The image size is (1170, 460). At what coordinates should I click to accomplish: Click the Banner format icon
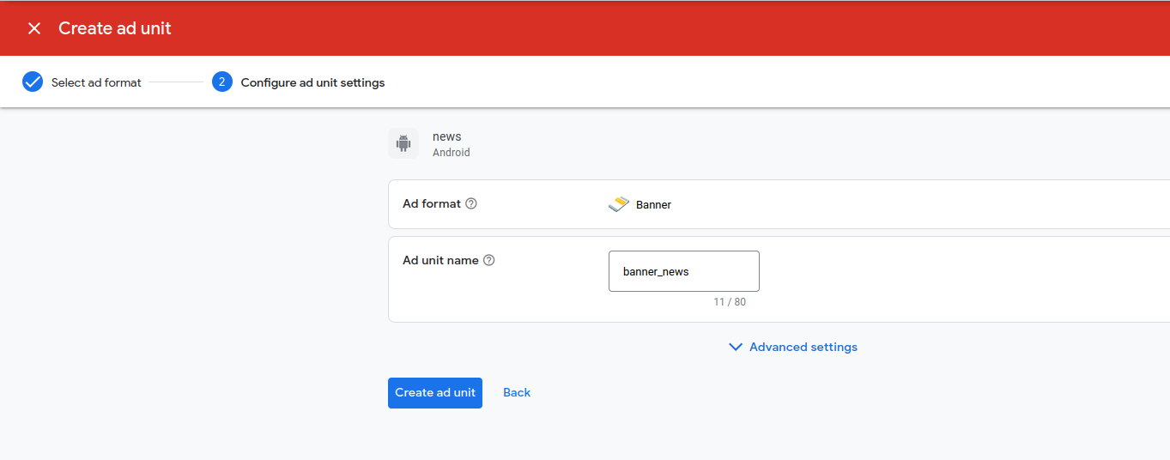coord(619,204)
